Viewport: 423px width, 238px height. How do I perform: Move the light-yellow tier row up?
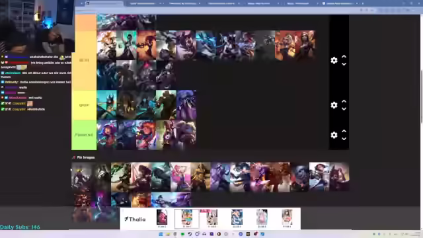(x=344, y=57)
